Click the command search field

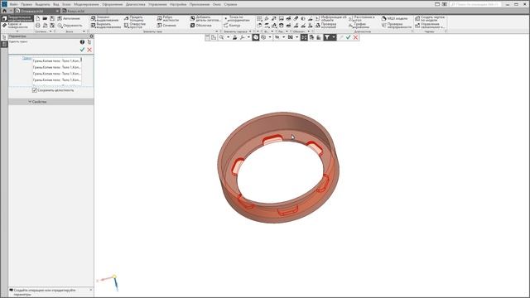475,4
